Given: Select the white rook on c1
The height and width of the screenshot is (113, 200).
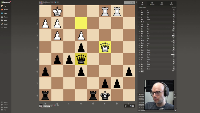Looking at the screenshot, I should 105,11.
